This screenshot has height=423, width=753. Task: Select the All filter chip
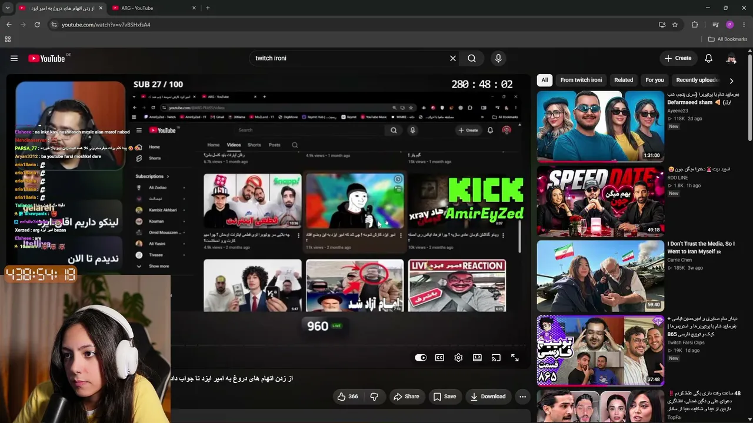point(545,80)
